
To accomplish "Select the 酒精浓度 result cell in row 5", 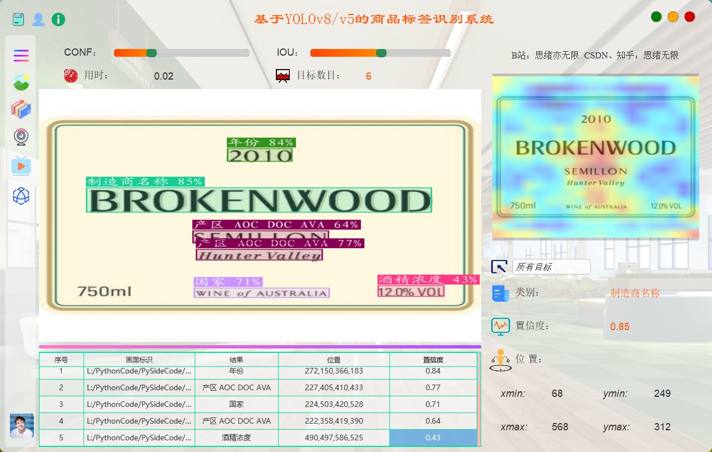I will pos(236,438).
